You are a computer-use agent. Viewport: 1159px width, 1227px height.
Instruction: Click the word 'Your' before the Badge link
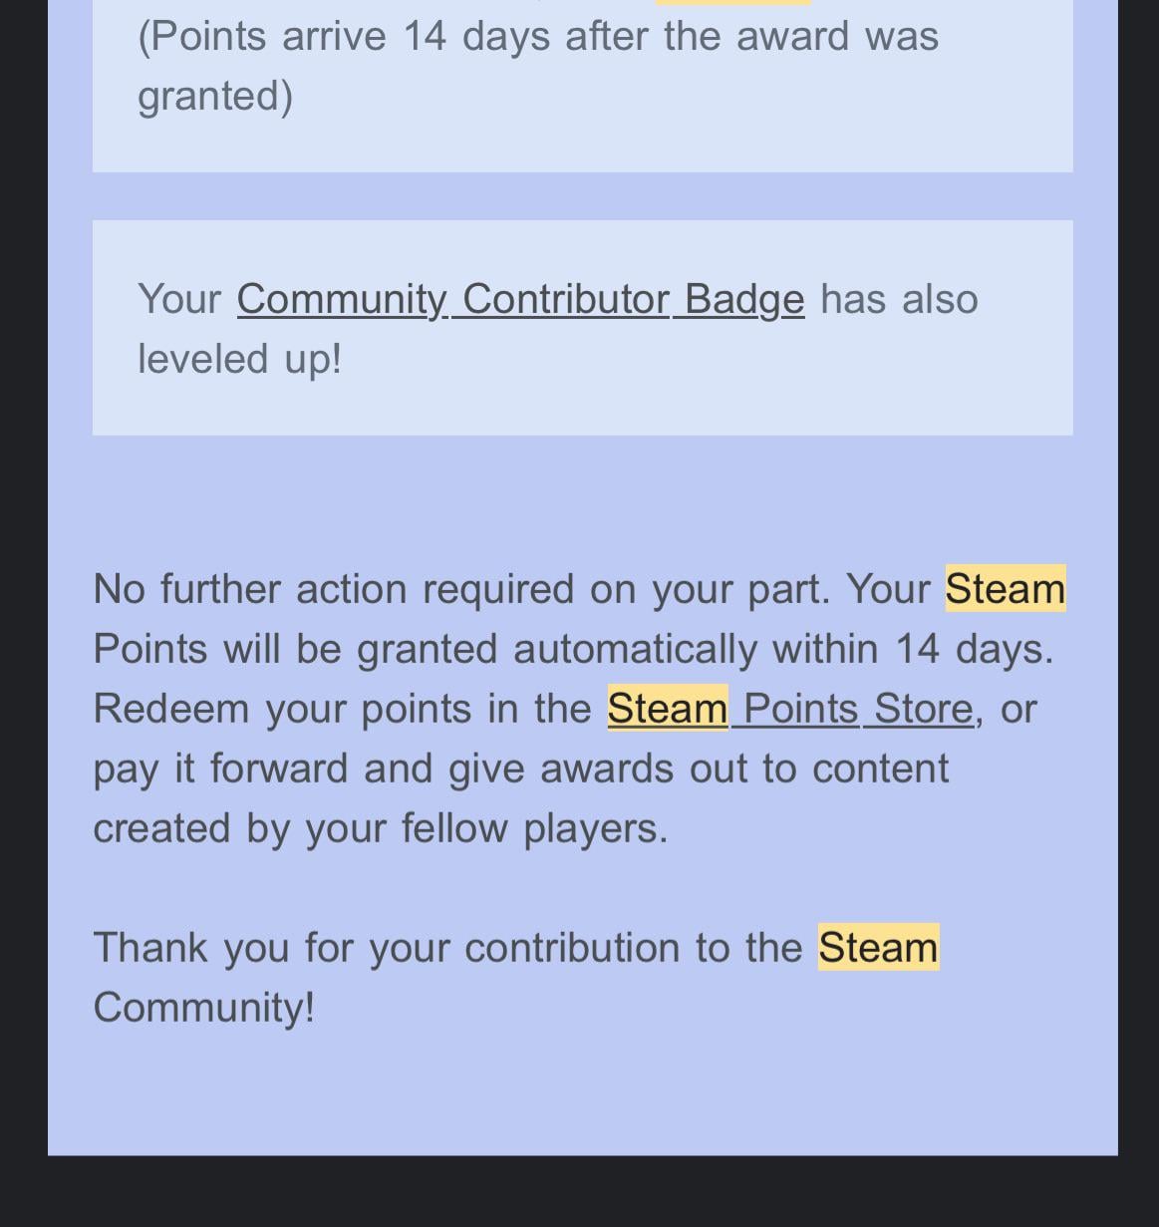pos(179,299)
